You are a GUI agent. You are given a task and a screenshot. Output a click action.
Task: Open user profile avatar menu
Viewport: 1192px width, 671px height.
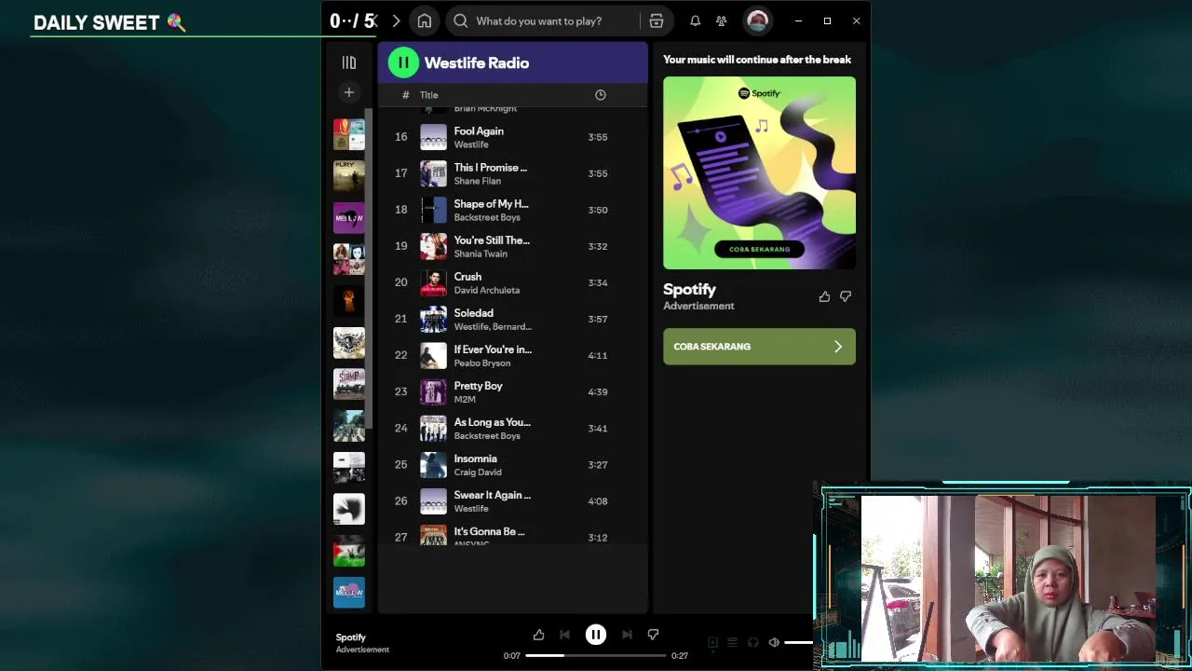758,21
